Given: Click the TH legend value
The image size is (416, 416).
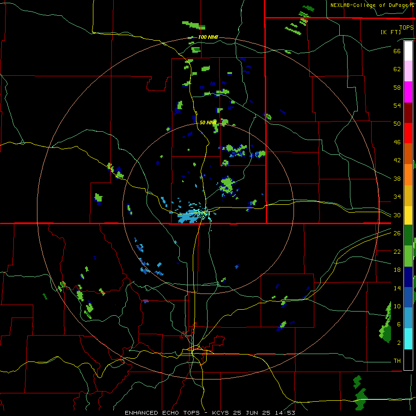Looking at the screenshot, I should pos(397,361).
